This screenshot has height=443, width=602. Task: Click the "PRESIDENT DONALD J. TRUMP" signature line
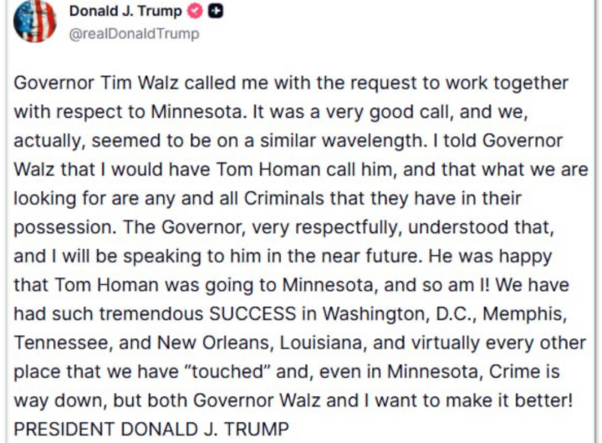(152, 430)
